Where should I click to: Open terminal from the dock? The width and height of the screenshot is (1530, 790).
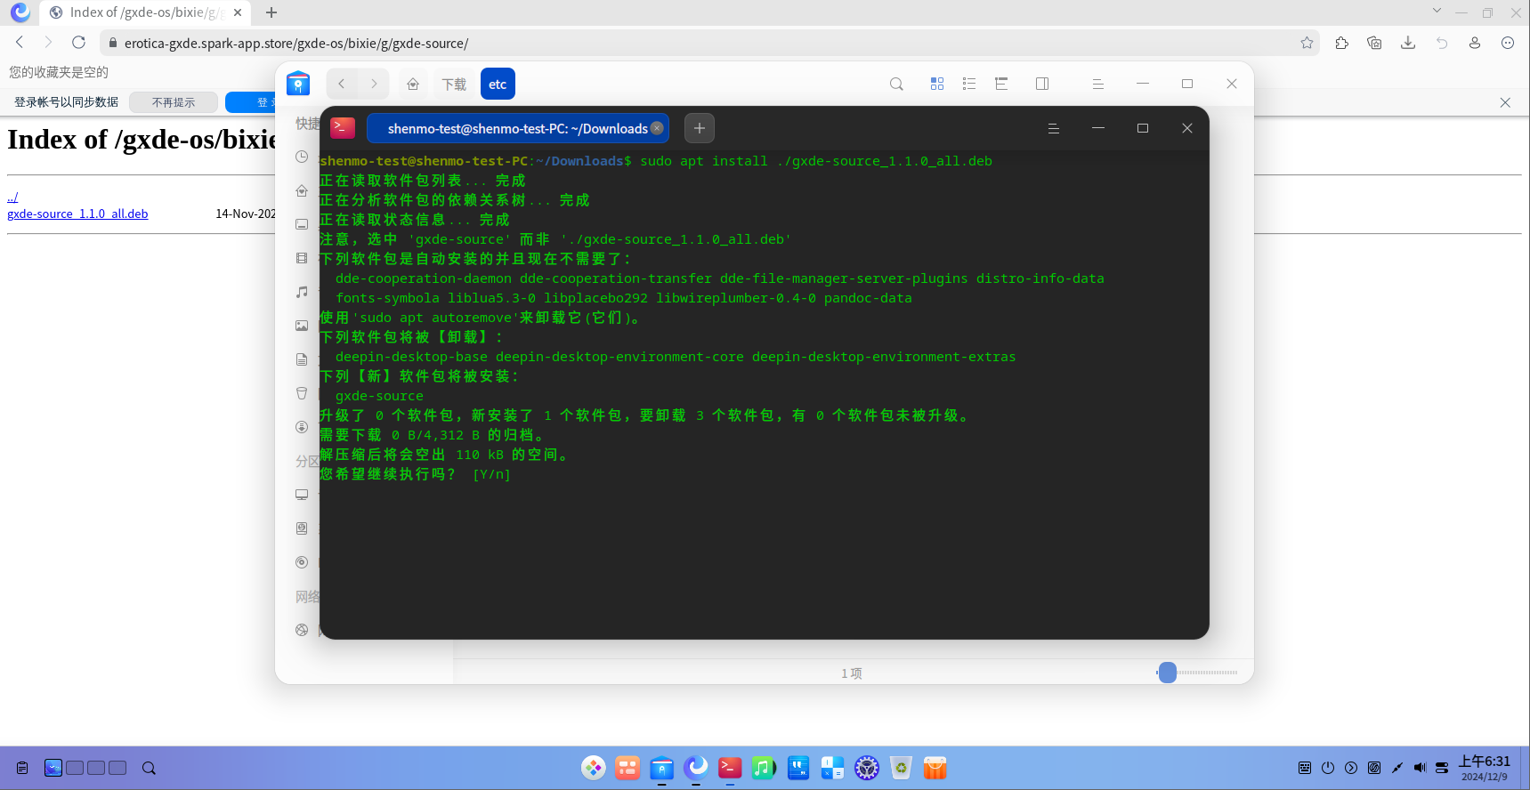[x=730, y=768]
